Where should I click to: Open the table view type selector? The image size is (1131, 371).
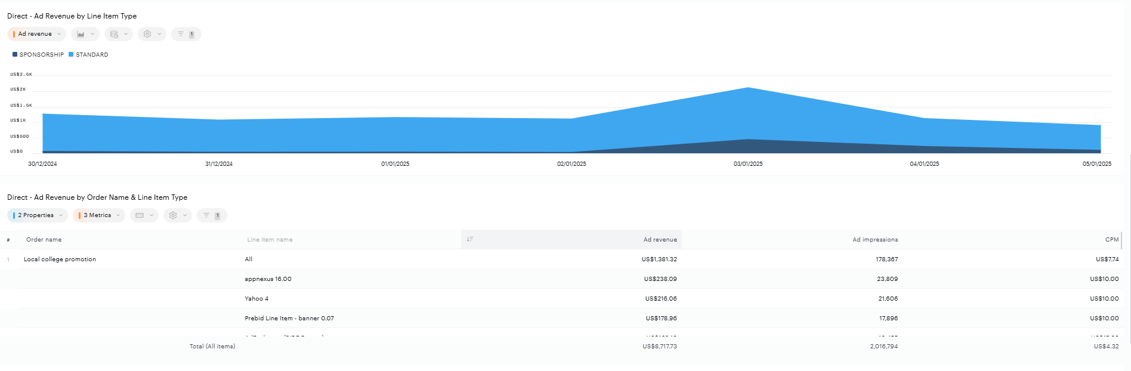point(144,215)
